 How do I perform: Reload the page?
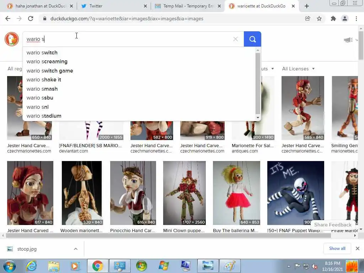coord(31,18)
